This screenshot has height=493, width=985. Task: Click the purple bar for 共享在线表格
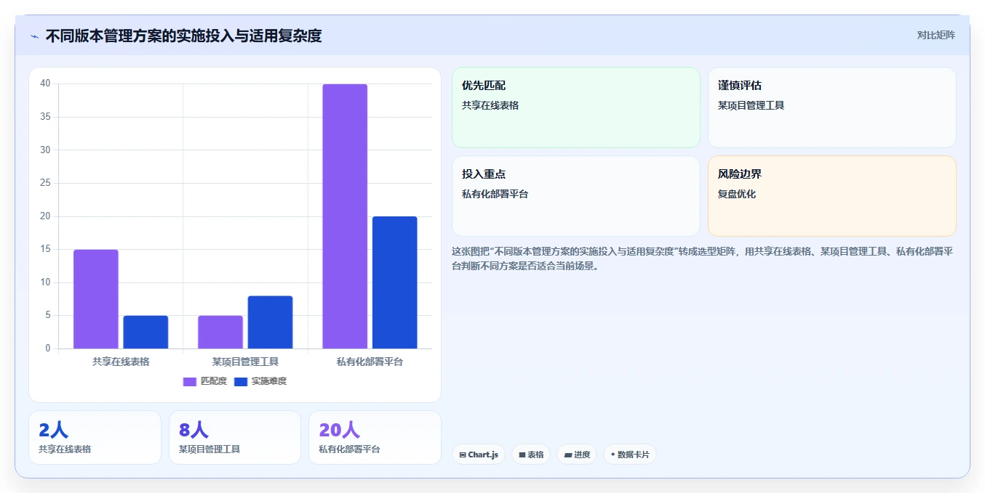point(96,299)
